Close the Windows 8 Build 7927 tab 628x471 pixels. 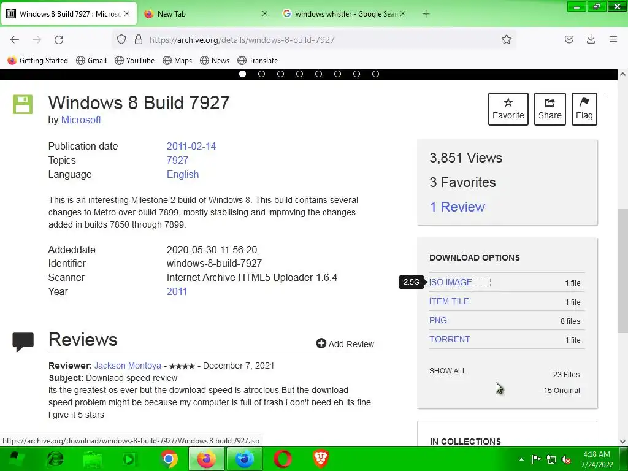click(x=127, y=13)
